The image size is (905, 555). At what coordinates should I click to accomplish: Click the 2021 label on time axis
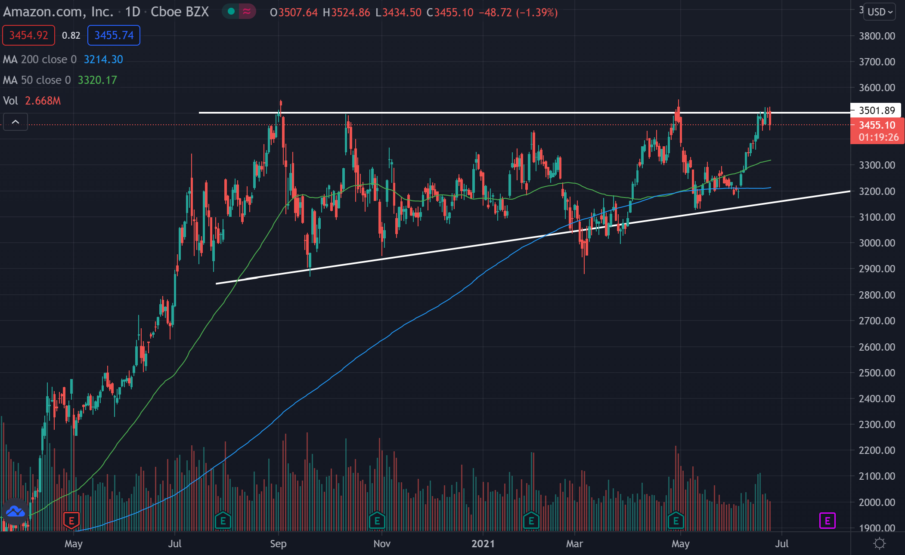pyautogui.click(x=483, y=544)
